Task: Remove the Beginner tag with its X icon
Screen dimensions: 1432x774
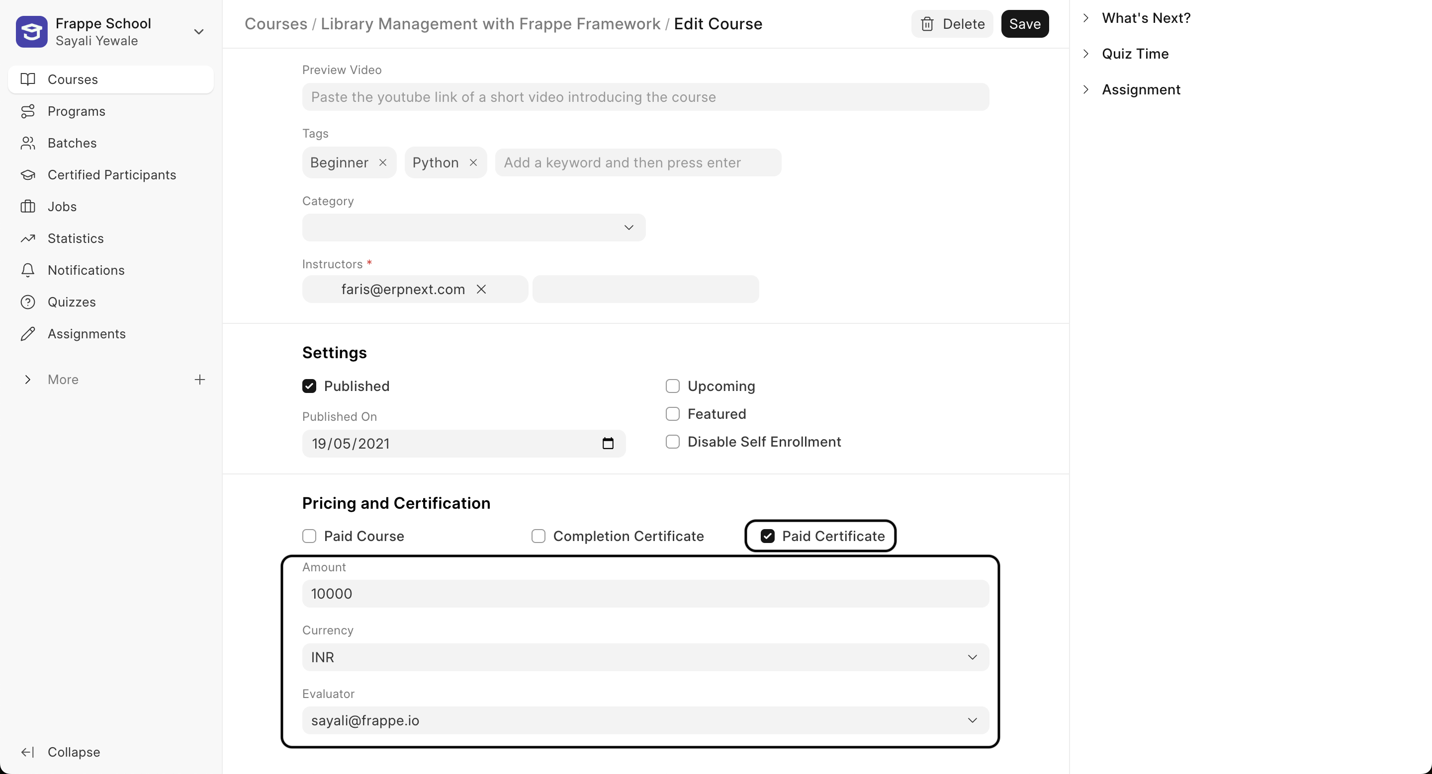Action: (x=382, y=162)
